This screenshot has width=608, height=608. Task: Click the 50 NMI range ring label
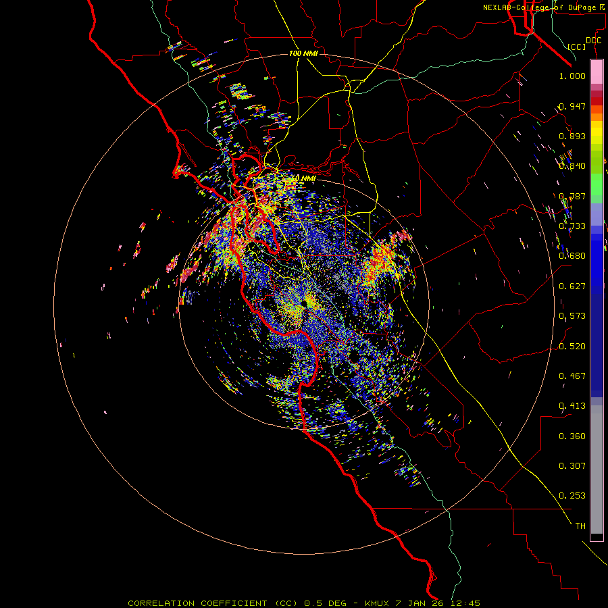[x=303, y=178]
